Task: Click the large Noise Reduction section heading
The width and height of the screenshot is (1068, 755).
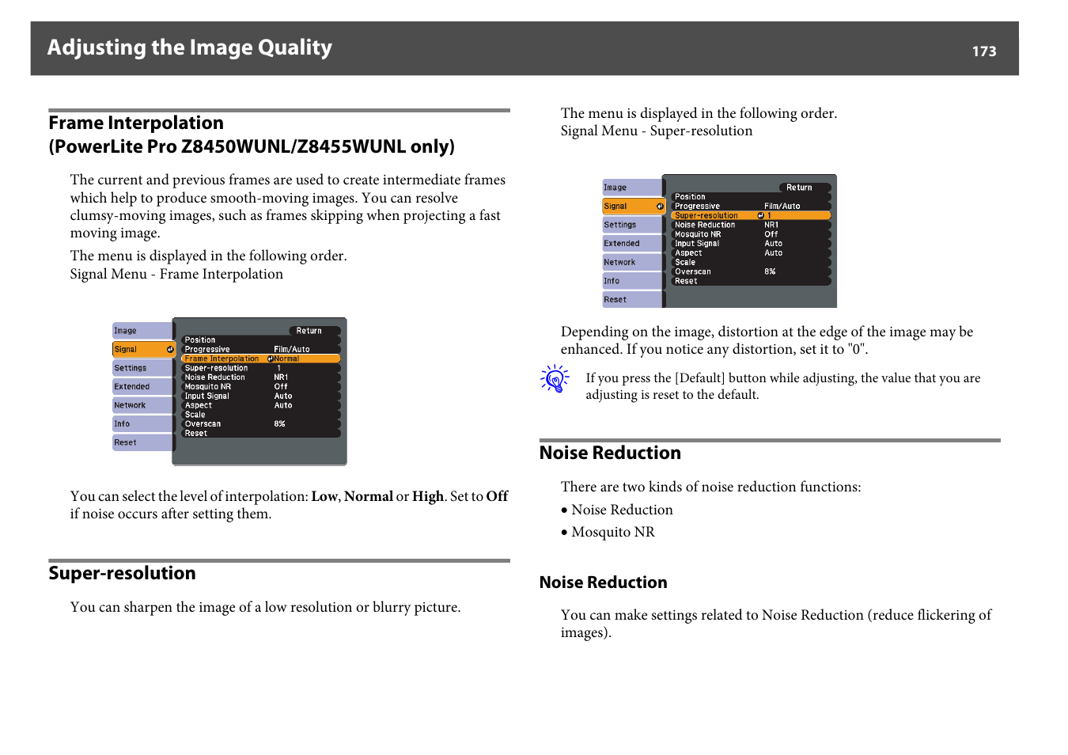Action: coord(610,453)
